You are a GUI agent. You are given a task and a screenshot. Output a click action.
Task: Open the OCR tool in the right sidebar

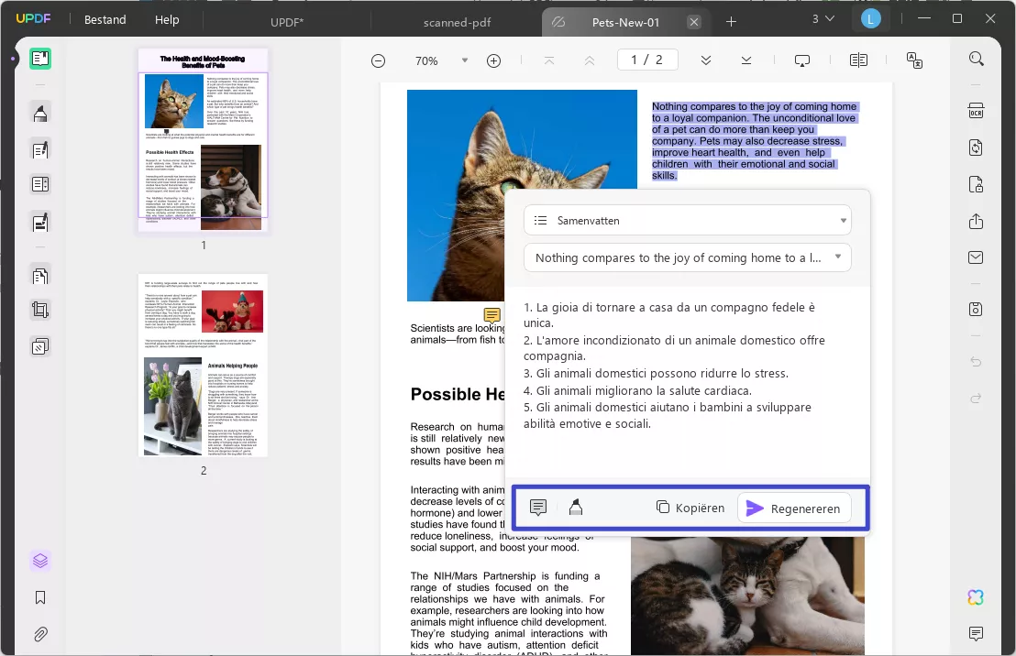coord(976,110)
